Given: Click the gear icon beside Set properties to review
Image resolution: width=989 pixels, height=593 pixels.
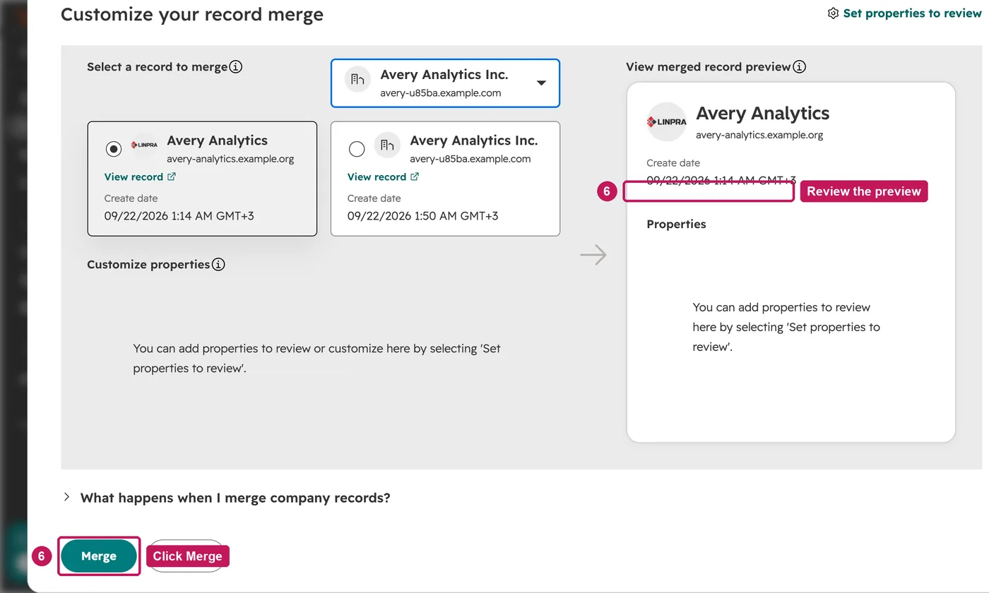Looking at the screenshot, I should pos(833,13).
